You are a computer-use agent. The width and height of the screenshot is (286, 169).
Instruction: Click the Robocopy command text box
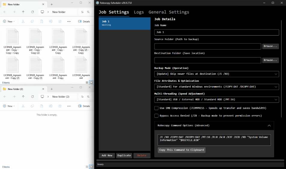214,140
